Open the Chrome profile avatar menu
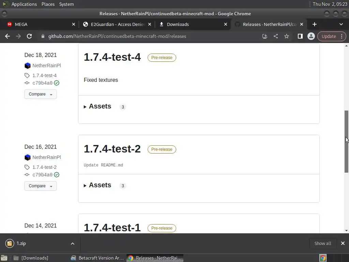The height and width of the screenshot is (262, 349). [311, 36]
